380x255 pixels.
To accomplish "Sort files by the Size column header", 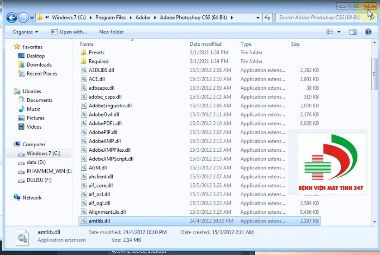I will (x=295, y=44).
